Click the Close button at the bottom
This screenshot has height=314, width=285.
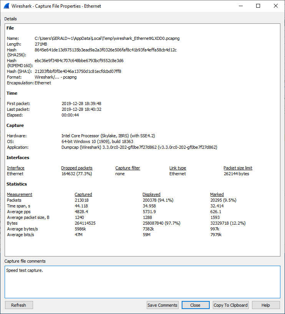pyautogui.click(x=195, y=305)
